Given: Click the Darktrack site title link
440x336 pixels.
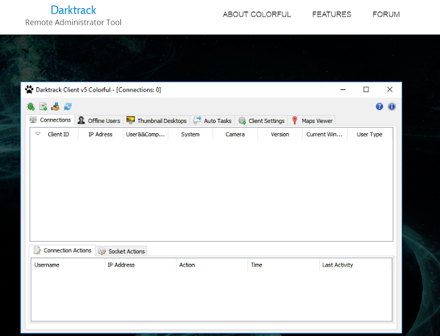Looking at the screenshot, I should click(74, 10).
